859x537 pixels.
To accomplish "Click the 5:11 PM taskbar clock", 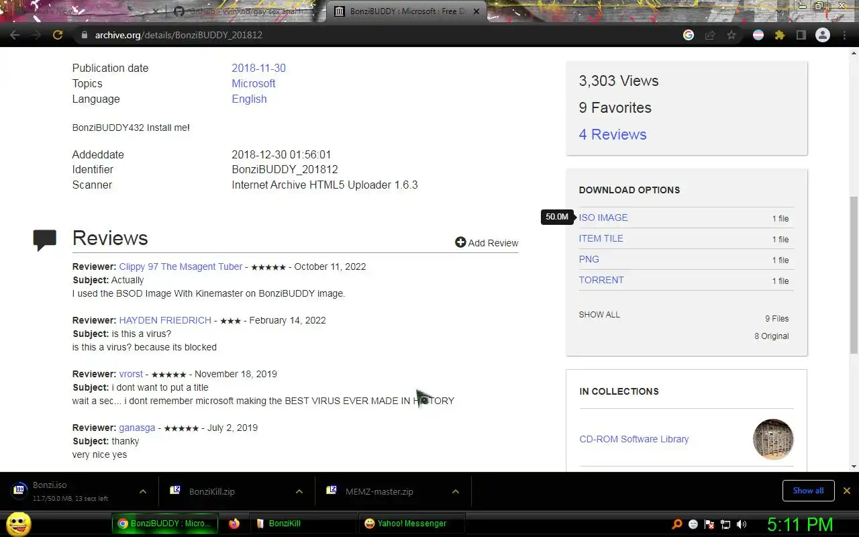I will [800, 524].
